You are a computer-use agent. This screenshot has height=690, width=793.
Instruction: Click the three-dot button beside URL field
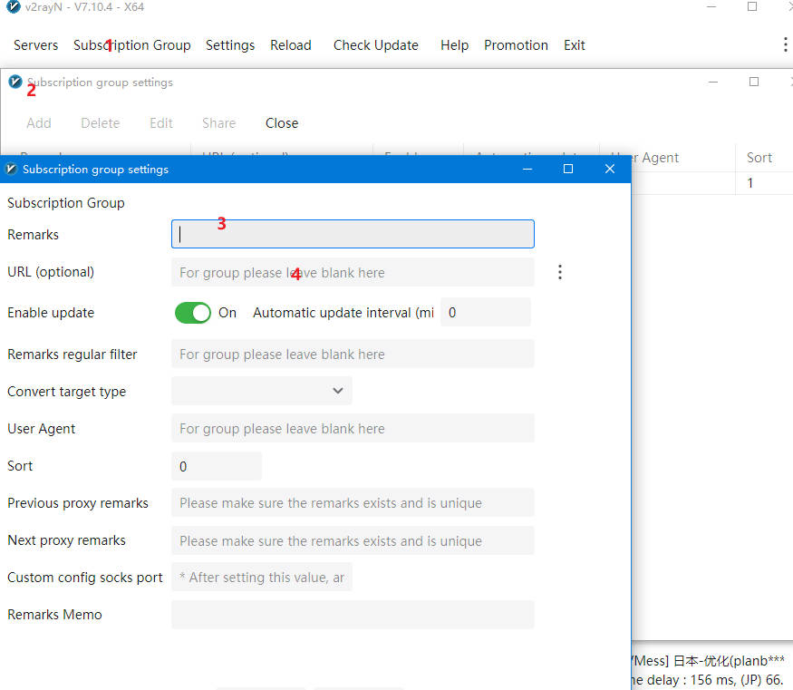tap(560, 272)
